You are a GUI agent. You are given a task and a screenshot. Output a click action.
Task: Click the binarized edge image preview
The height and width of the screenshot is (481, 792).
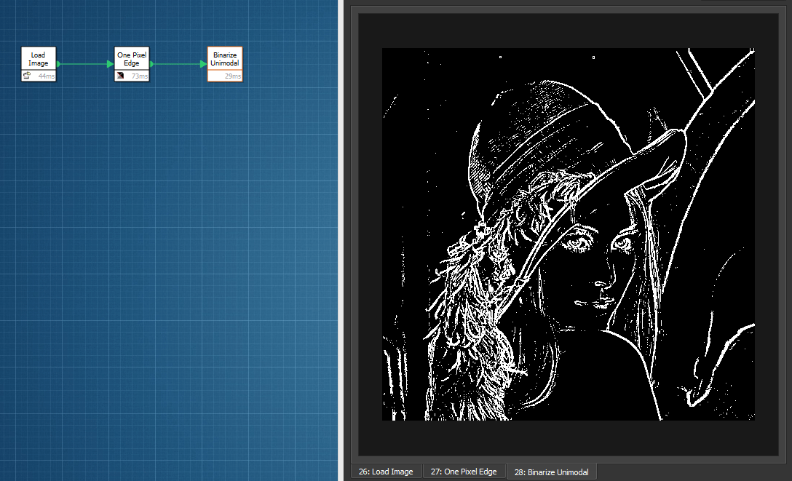(x=569, y=234)
